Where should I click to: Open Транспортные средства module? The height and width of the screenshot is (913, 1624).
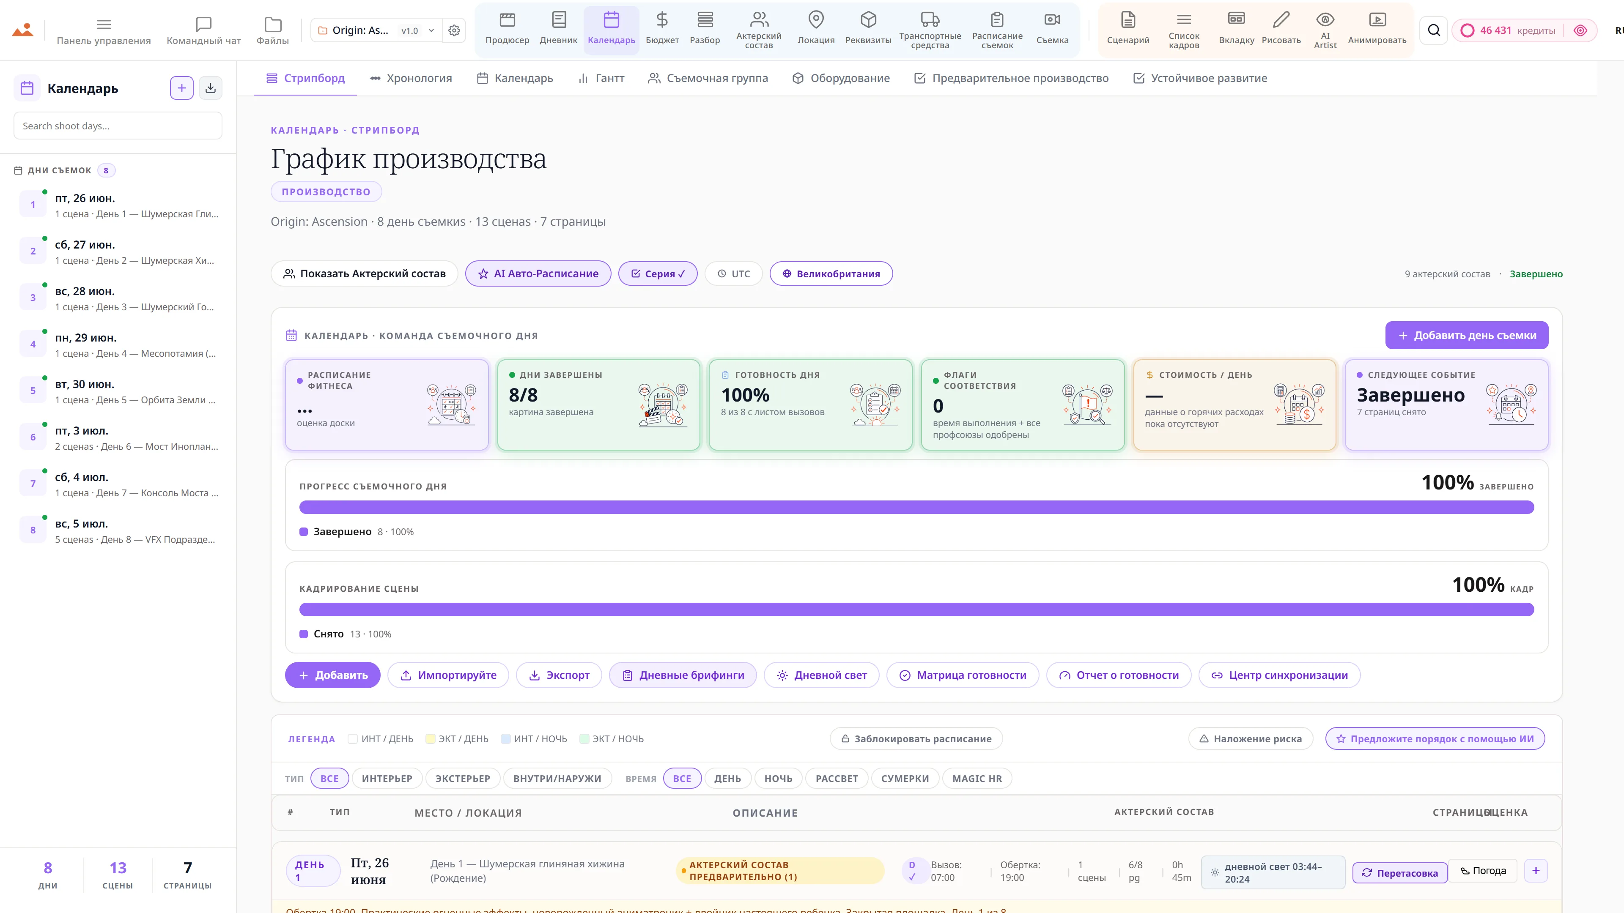coord(930,30)
